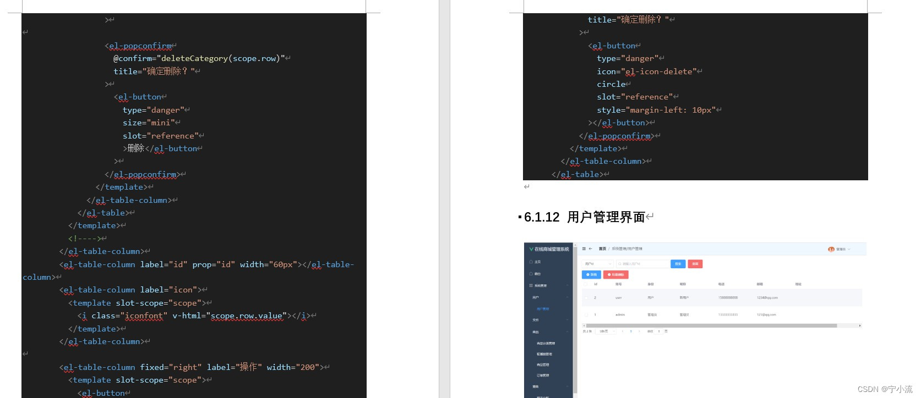
Task: Click the previous page arrow in pagination
Action: pos(623,331)
